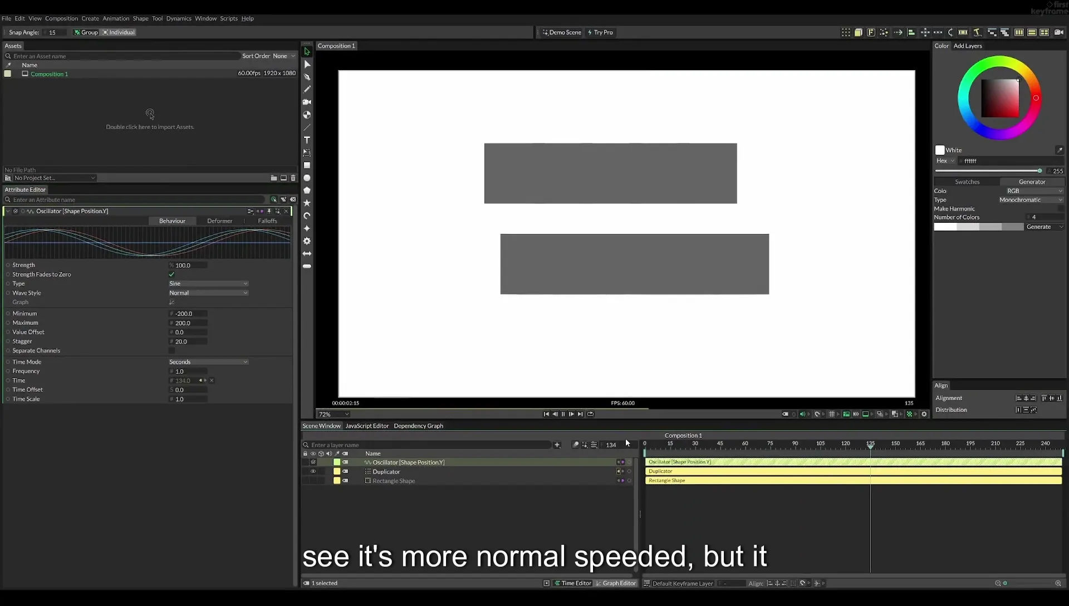The image size is (1069, 606).
Task: Click the eyedropper next to White
Action: pos(1059,150)
